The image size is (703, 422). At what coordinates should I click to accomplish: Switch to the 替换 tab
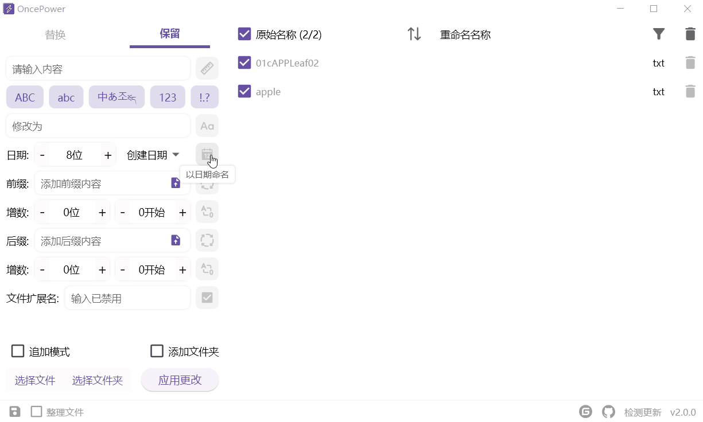coord(55,34)
